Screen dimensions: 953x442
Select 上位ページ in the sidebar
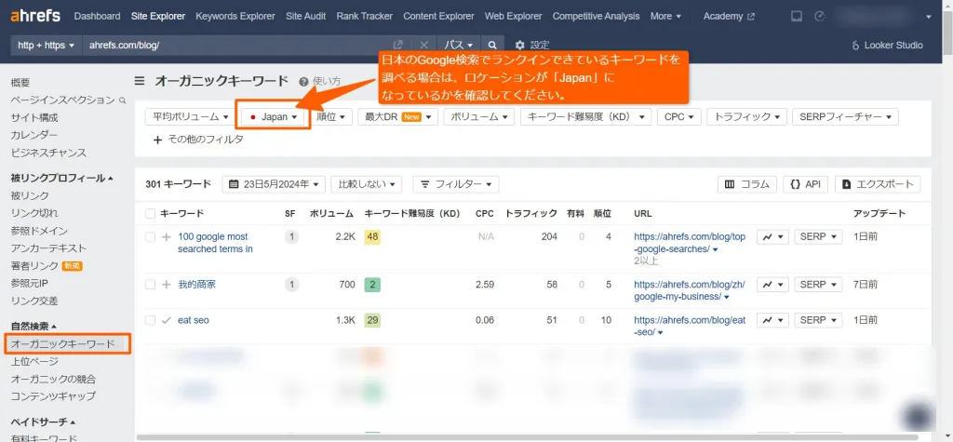34,361
